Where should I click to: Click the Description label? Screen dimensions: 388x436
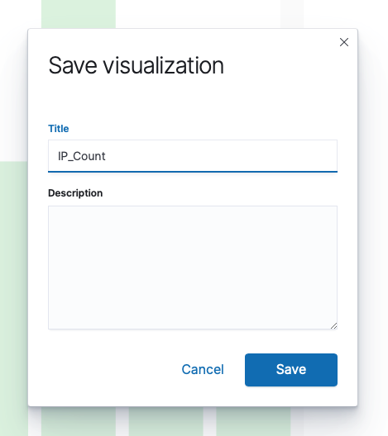[75, 193]
